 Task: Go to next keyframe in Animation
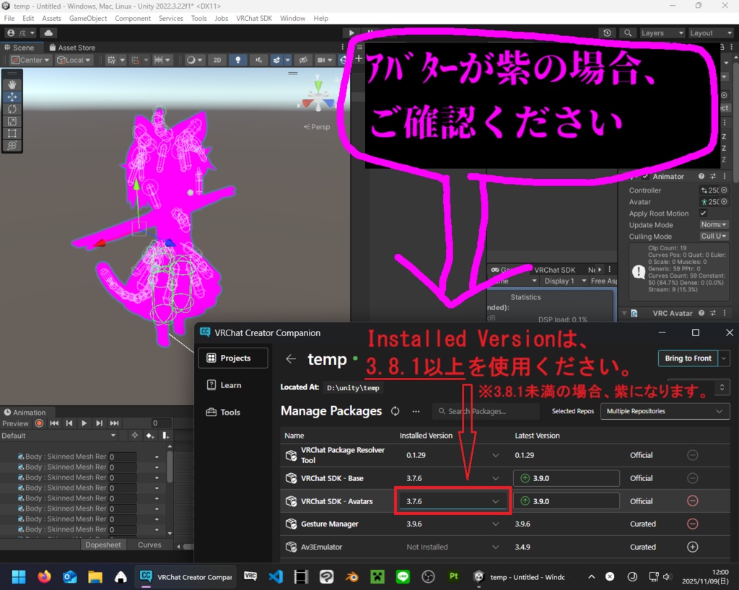(99, 423)
